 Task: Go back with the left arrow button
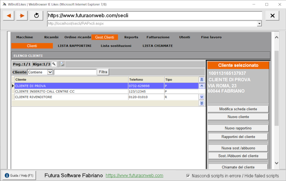[x=9, y=16]
